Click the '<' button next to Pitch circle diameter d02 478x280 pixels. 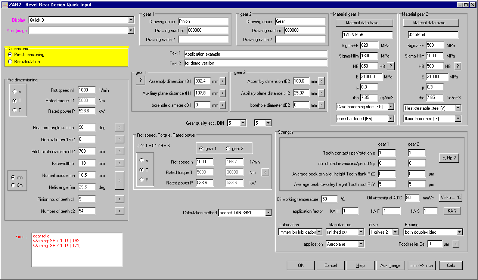point(119,152)
